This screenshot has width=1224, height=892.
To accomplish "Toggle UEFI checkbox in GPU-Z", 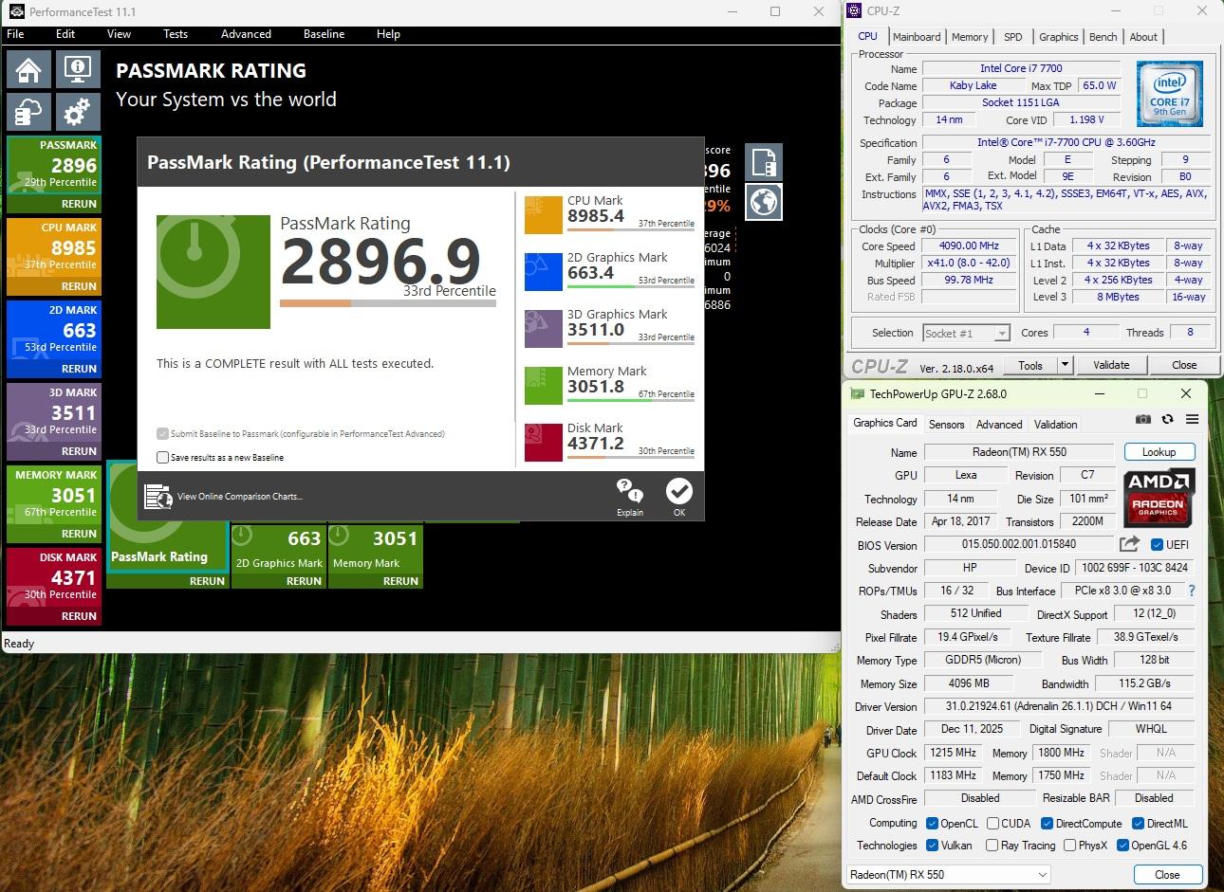I will tap(1157, 544).
